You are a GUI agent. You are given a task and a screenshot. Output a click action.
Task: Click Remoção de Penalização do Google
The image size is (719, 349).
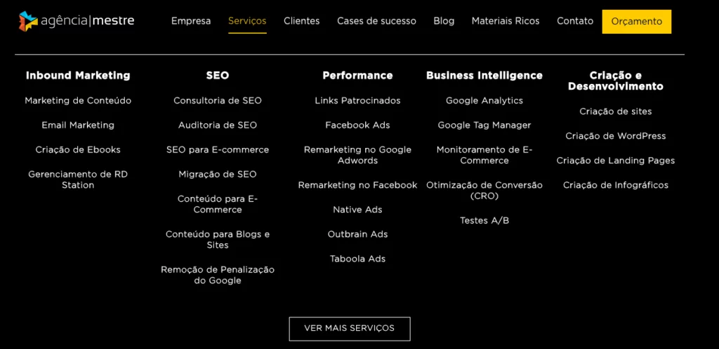pyautogui.click(x=218, y=275)
